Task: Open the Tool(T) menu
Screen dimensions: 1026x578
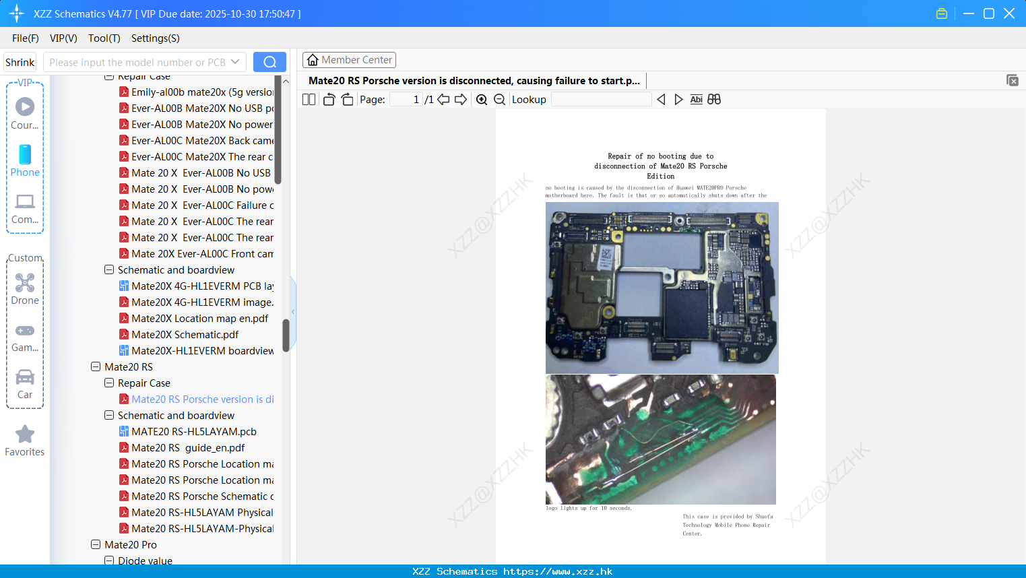Action: (x=104, y=38)
